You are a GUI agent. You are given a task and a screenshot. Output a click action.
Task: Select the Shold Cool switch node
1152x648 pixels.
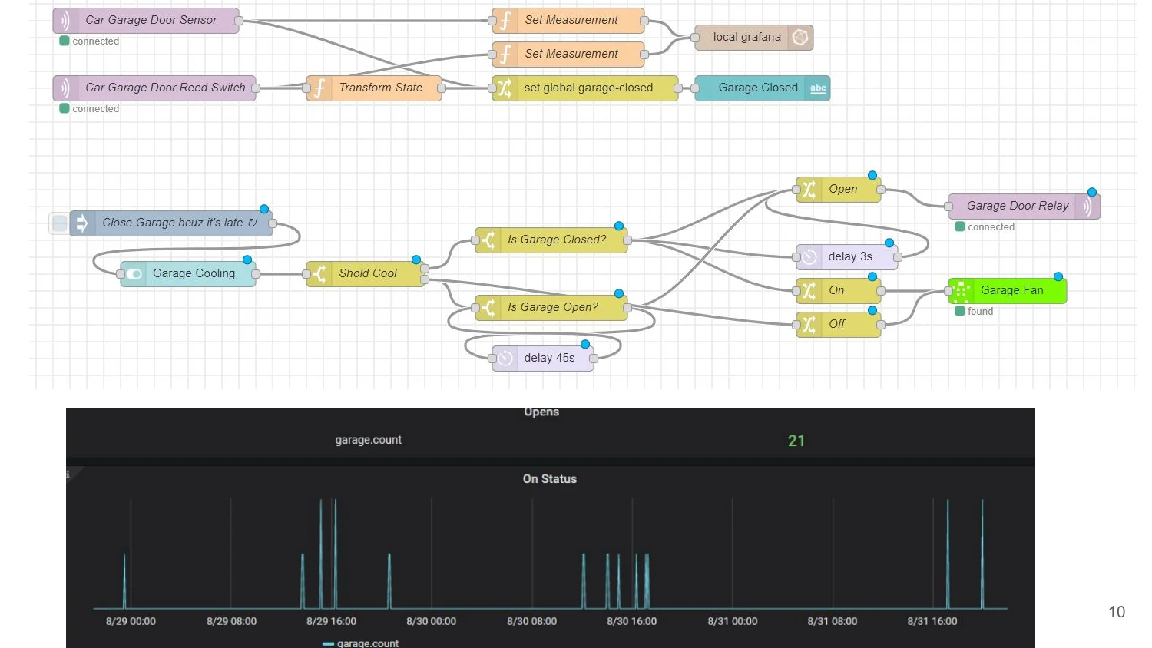point(366,274)
